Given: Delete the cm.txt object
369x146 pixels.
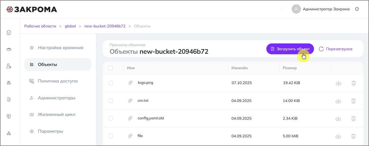Looking at the screenshot, I should pos(353,101).
